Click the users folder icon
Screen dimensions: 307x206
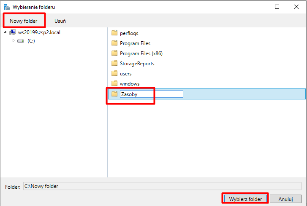pyautogui.click(x=114, y=73)
